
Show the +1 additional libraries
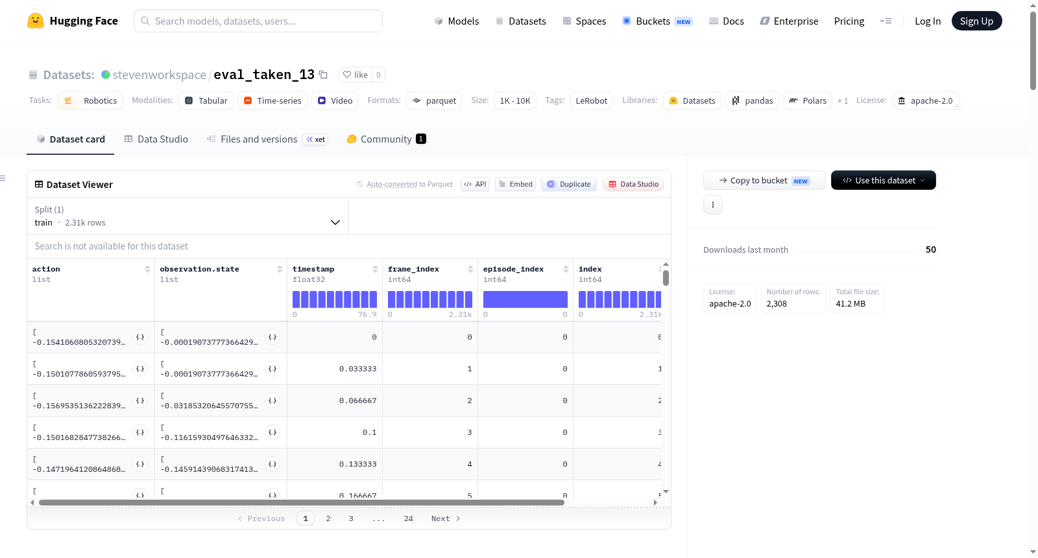pos(843,100)
